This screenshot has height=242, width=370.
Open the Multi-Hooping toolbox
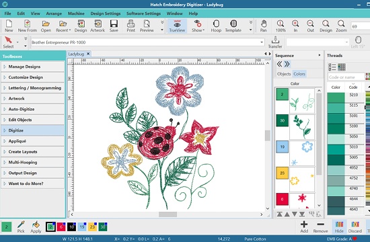point(32,162)
